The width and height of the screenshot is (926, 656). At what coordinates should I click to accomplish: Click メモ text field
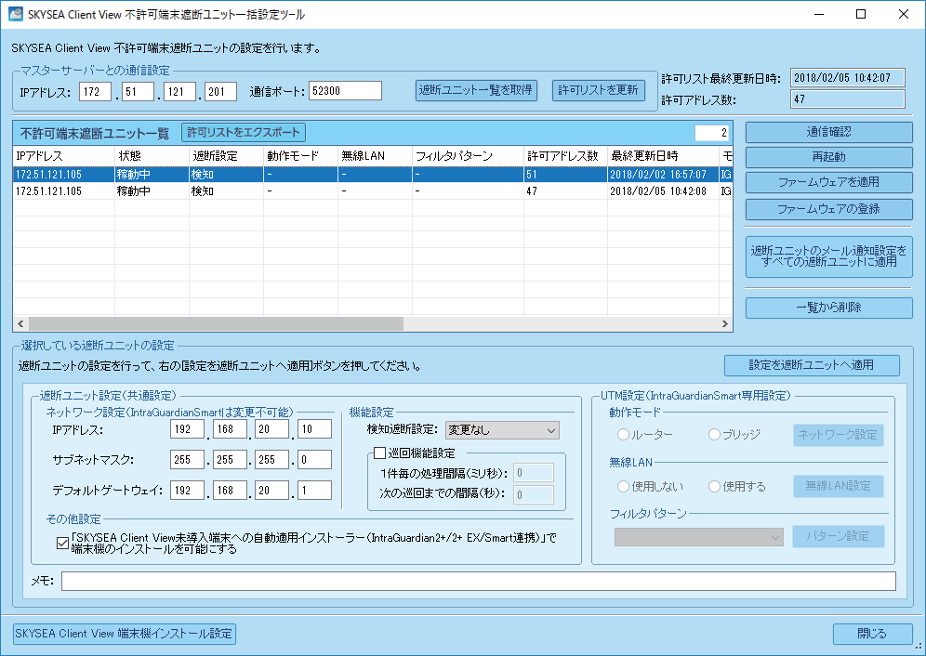479,581
